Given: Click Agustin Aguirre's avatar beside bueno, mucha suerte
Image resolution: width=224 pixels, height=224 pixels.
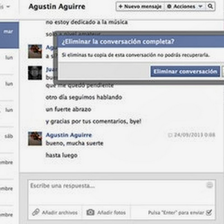Looking at the screenshot, I should click(x=35, y=139).
